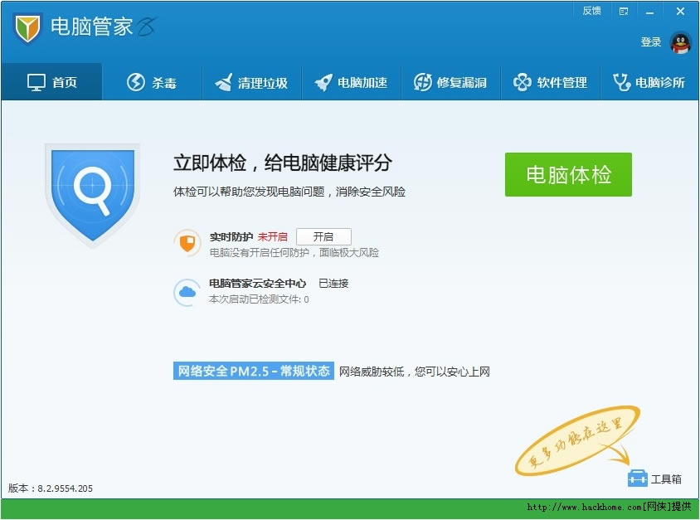Viewport: 700px width, 520px height.
Task: Click the QQ penguin avatar icon
Action: pyautogui.click(x=680, y=43)
